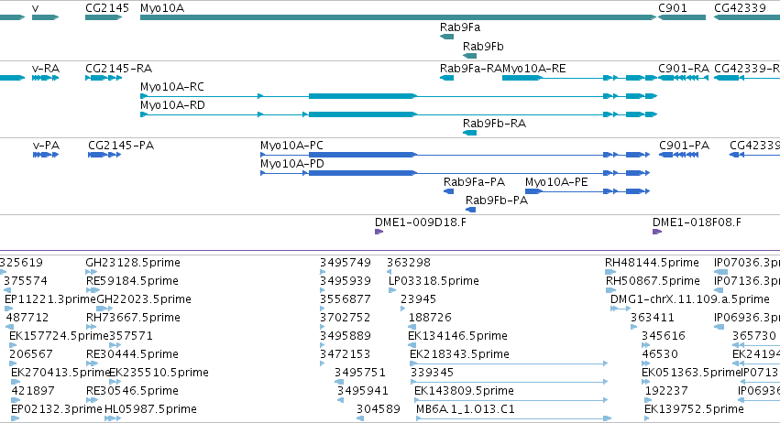This screenshot has width=780, height=423.
Task: Click the Myo10A gene span bar
Action: tap(399, 17)
